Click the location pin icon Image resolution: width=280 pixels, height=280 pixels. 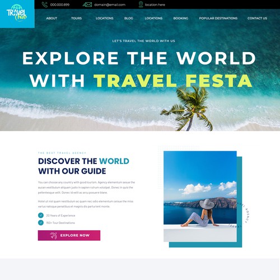(x=141, y=4)
